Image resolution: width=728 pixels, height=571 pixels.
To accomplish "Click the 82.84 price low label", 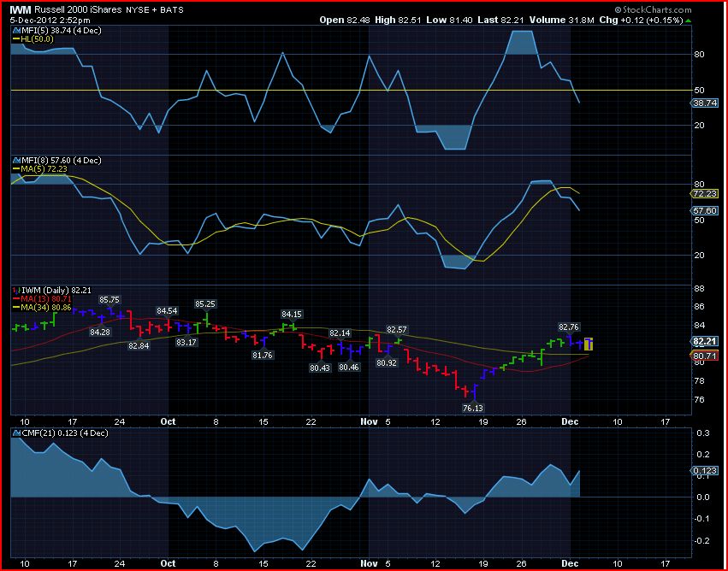I will coord(139,345).
